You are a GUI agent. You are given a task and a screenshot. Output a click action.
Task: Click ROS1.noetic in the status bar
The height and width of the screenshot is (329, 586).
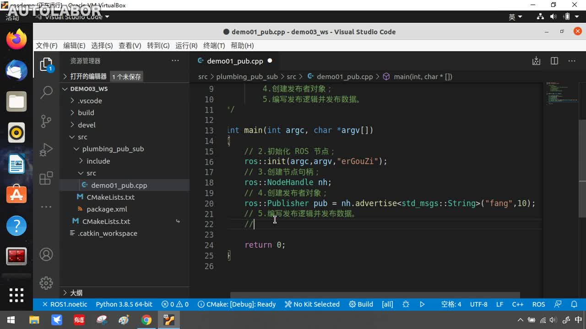pyautogui.click(x=65, y=304)
